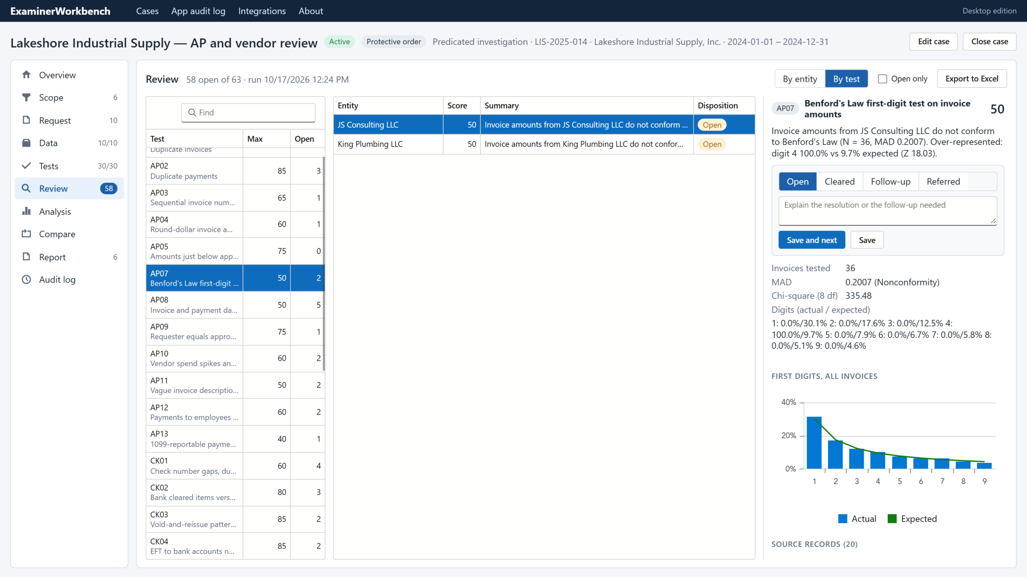Switch to By entity view
The width and height of the screenshot is (1027, 577).
pyautogui.click(x=800, y=79)
